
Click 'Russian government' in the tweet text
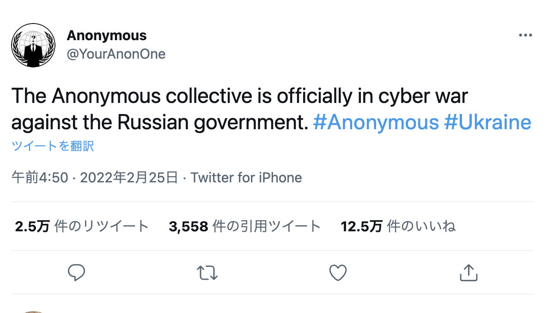click(x=213, y=122)
